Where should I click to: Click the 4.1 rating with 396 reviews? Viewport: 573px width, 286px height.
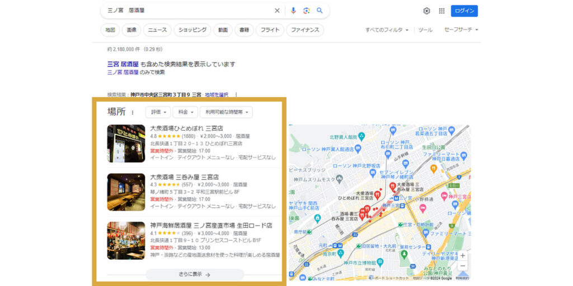tap(171, 233)
